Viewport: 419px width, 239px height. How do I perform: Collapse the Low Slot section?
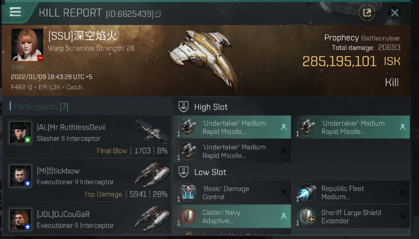183,172
